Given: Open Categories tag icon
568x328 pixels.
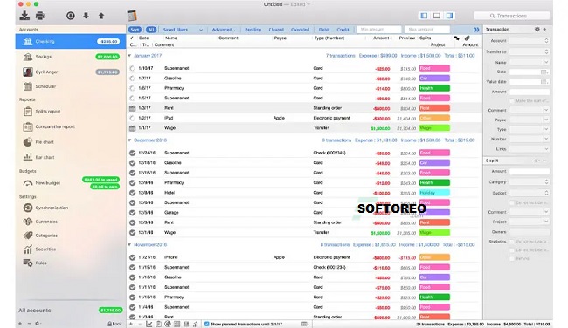Looking at the screenshot, I should 28,235.
